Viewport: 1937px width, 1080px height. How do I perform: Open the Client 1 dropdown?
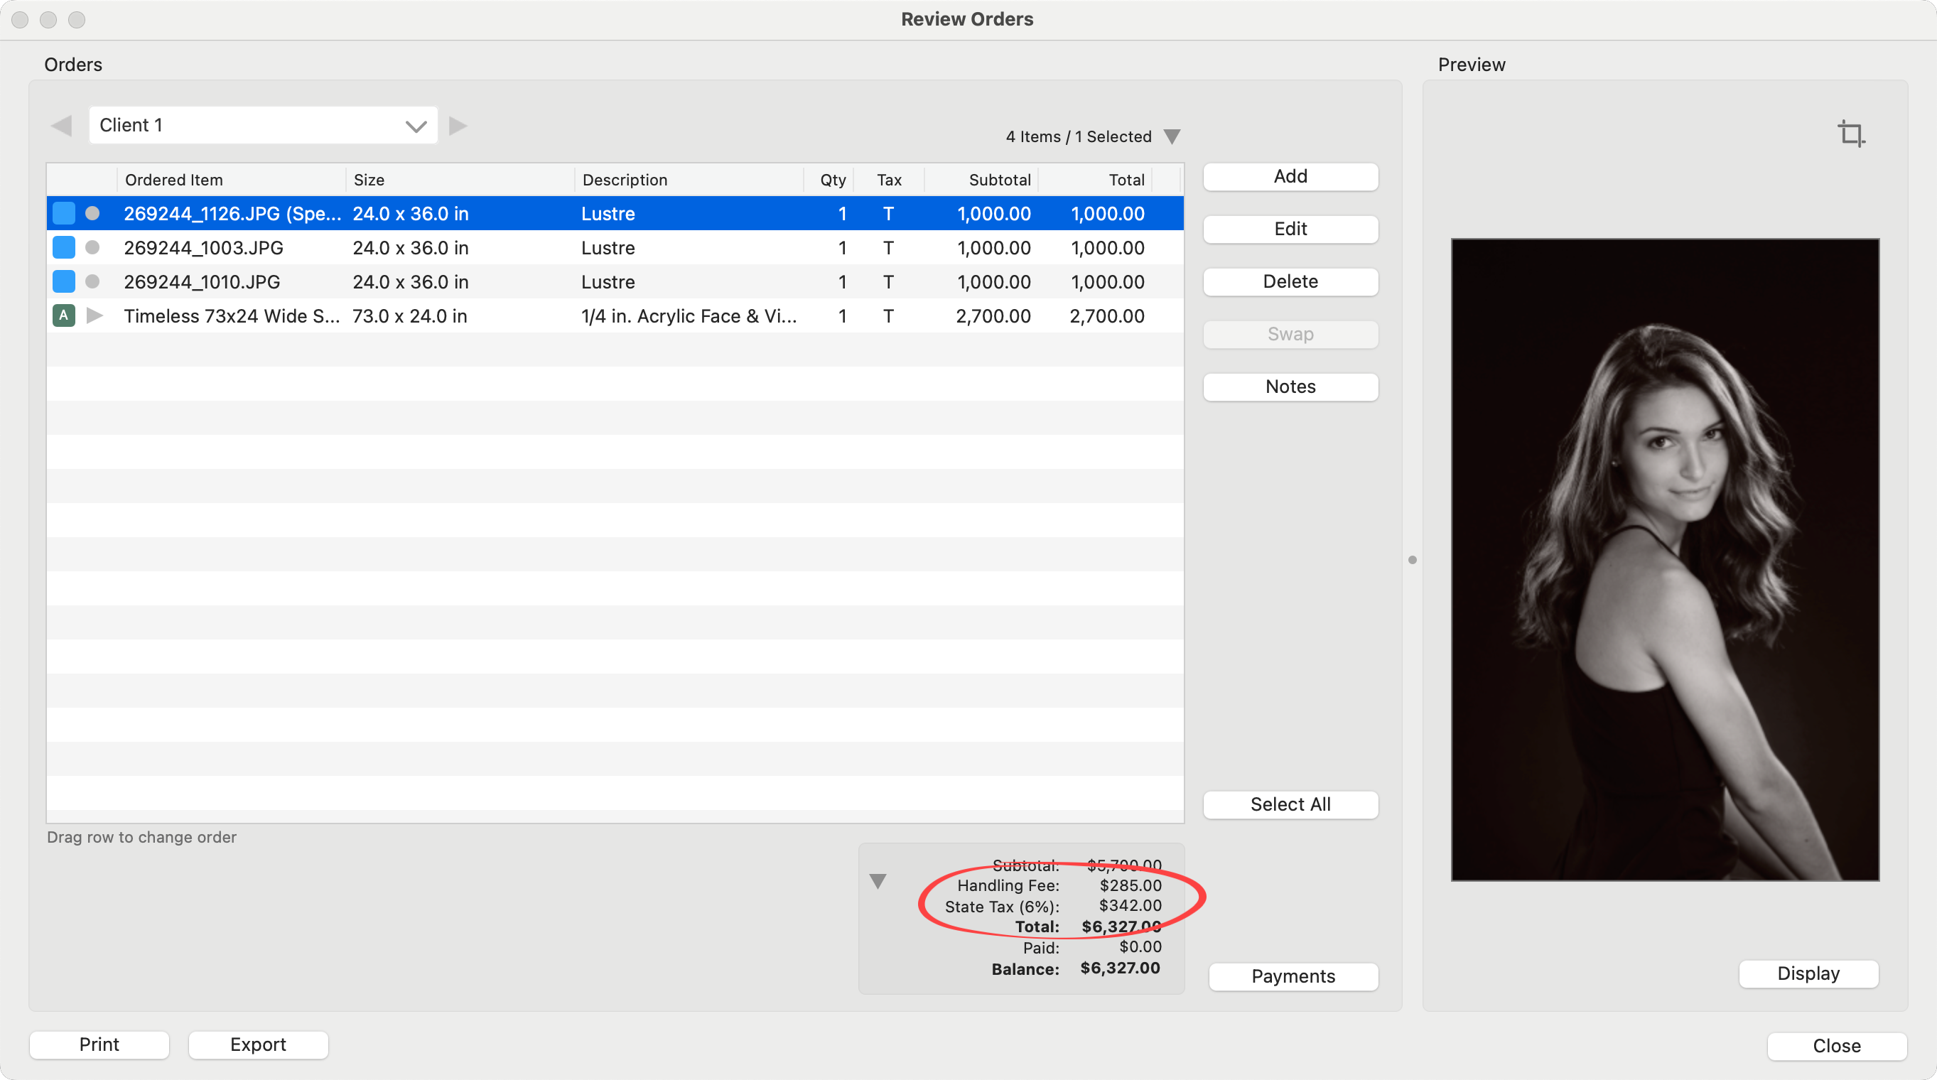pyautogui.click(x=263, y=126)
